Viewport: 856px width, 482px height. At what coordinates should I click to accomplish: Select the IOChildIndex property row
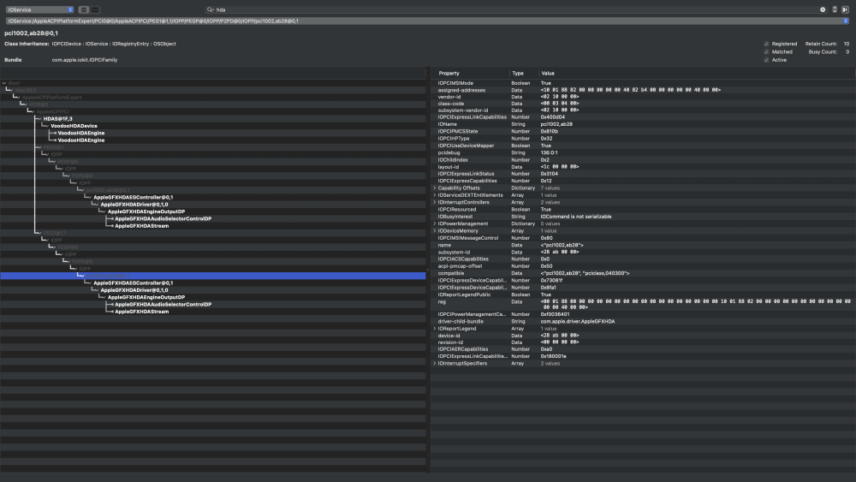pyautogui.click(x=643, y=159)
